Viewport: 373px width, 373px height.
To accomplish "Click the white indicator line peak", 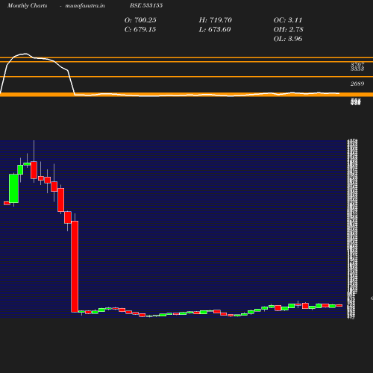I will 25,54.
